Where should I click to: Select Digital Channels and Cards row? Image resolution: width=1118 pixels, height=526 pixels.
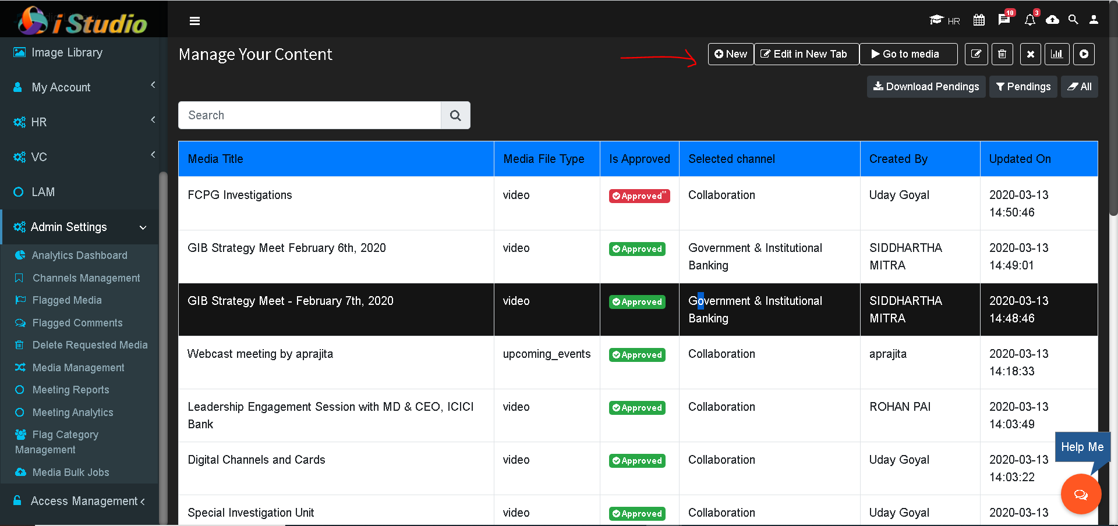pyautogui.click(x=638, y=468)
